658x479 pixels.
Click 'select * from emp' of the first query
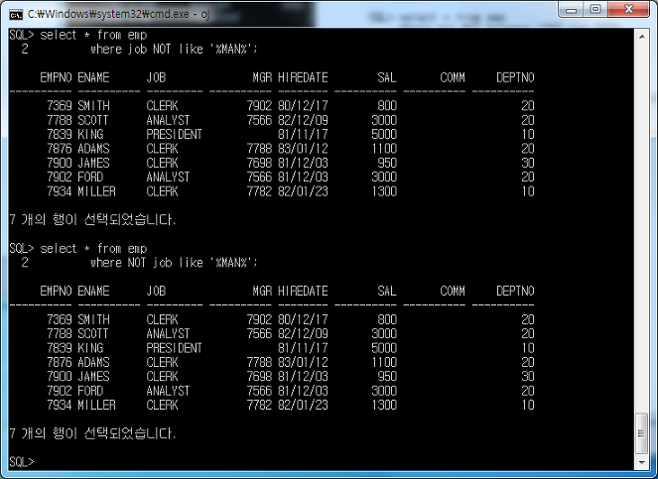[93, 35]
